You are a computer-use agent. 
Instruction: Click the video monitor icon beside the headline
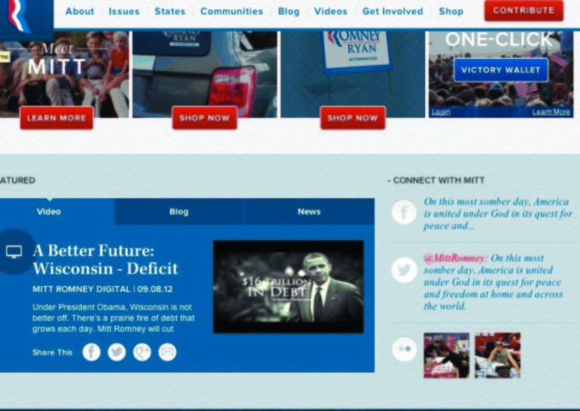click(14, 252)
